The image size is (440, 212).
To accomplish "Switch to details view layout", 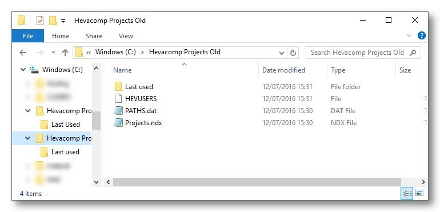I will coord(407,193).
